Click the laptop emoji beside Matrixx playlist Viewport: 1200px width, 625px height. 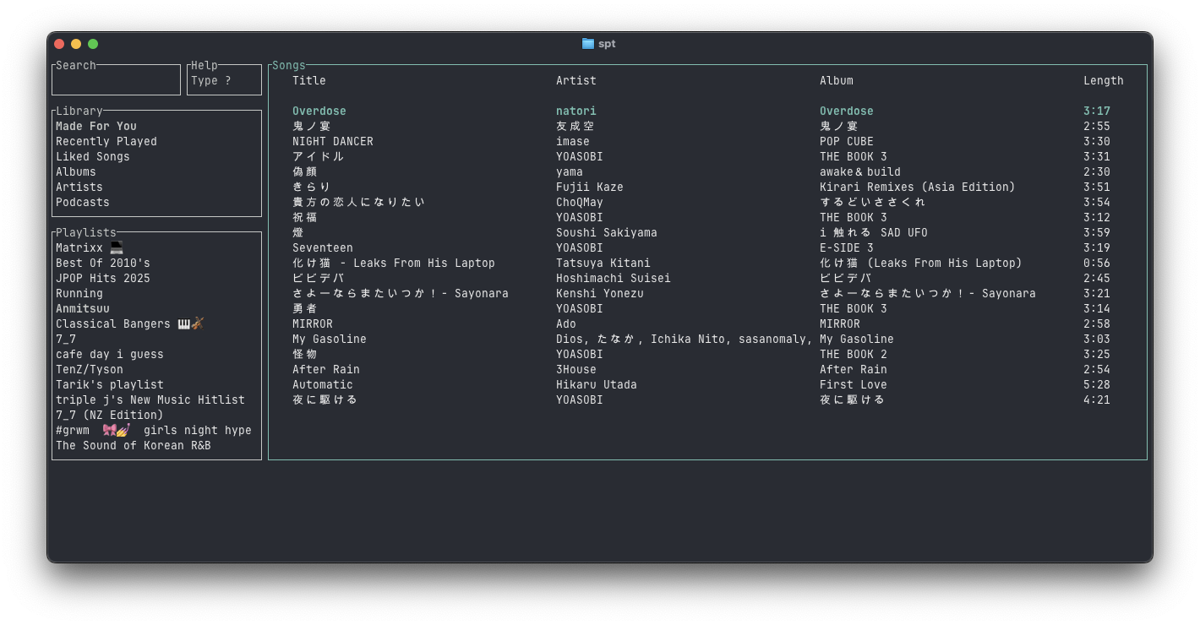coord(117,247)
